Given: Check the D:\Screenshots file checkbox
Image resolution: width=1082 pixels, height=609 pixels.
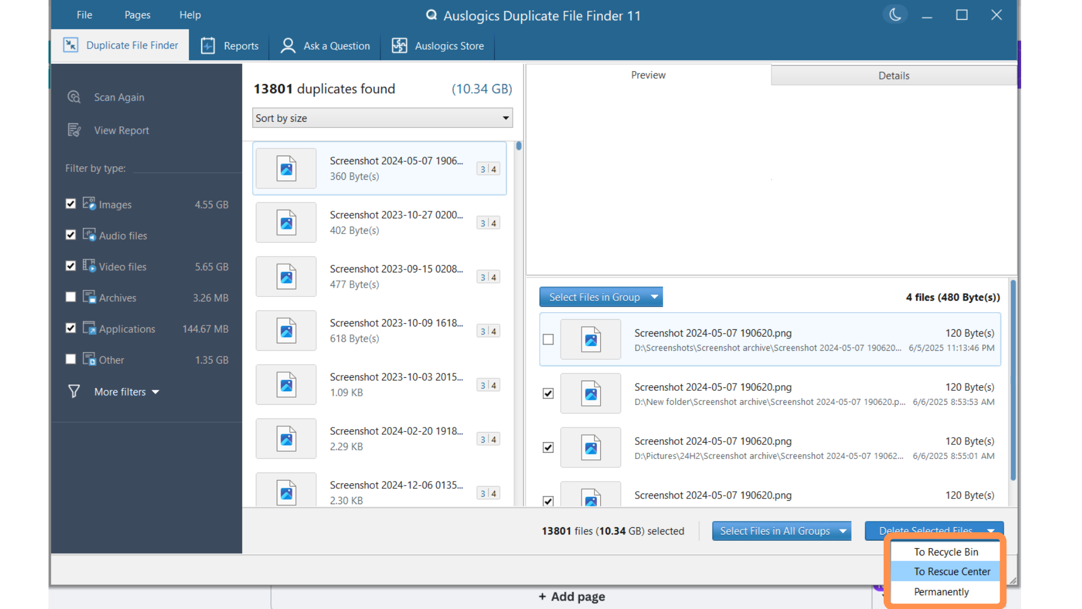Looking at the screenshot, I should coord(548,339).
